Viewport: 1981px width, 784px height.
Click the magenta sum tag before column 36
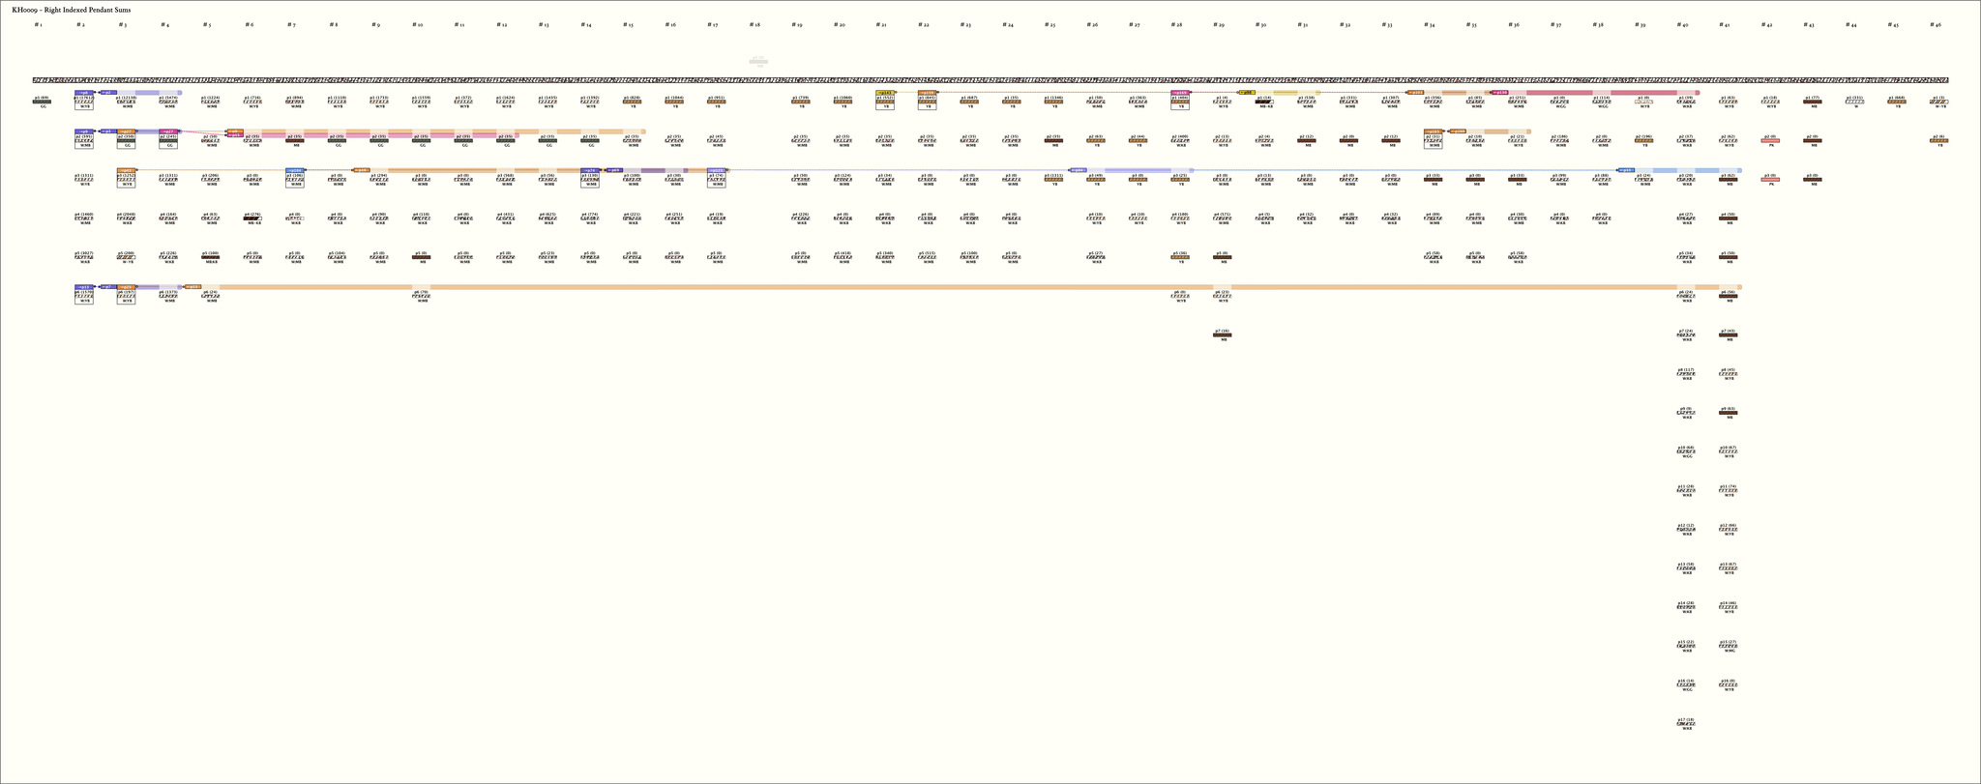click(1498, 93)
